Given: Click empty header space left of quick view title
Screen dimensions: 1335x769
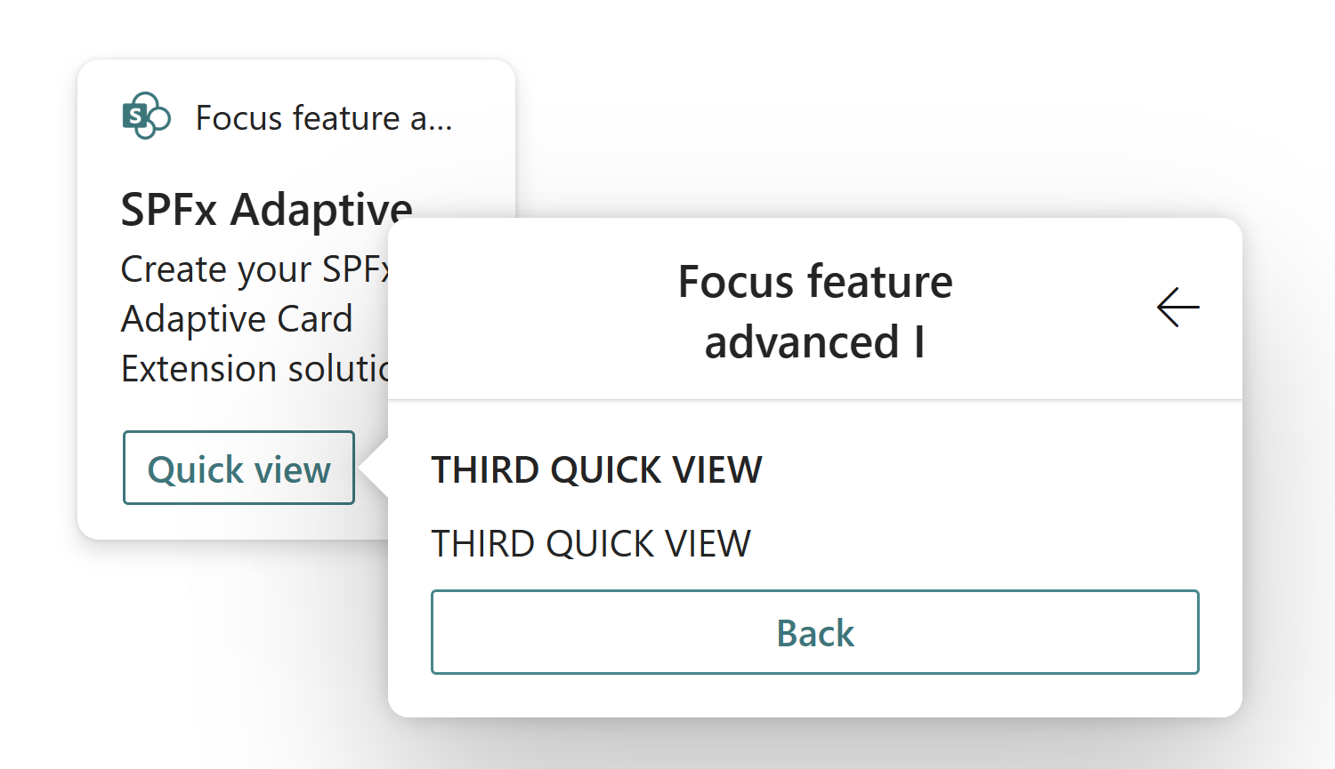Looking at the screenshot, I should [x=534, y=309].
